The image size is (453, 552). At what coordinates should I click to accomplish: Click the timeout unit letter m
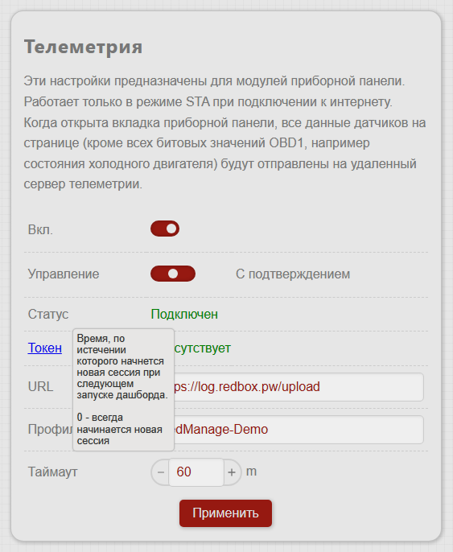click(251, 472)
